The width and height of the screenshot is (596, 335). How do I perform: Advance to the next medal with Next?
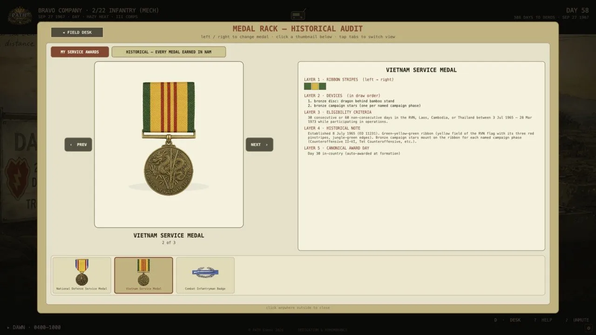pyautogui.click(x=259, y=145)
